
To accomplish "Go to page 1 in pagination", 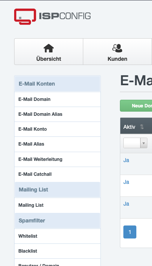I will point(130,232).
